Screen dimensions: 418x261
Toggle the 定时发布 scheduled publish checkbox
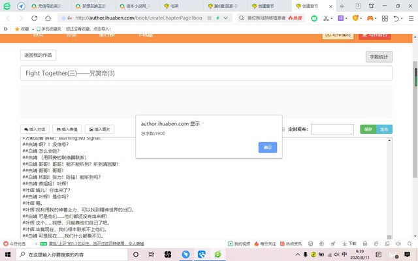(283, 129)
